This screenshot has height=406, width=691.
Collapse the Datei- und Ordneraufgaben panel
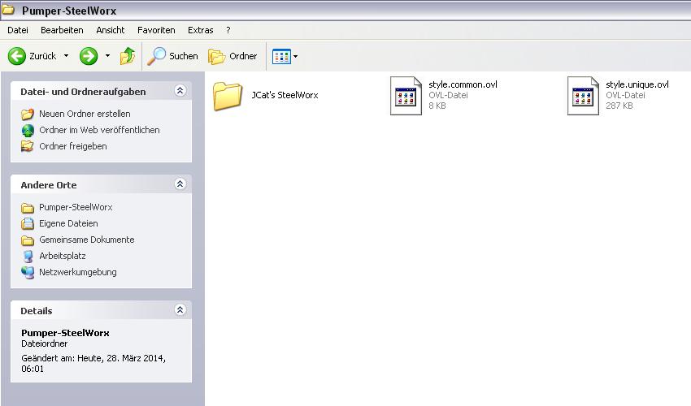(180, 91)
